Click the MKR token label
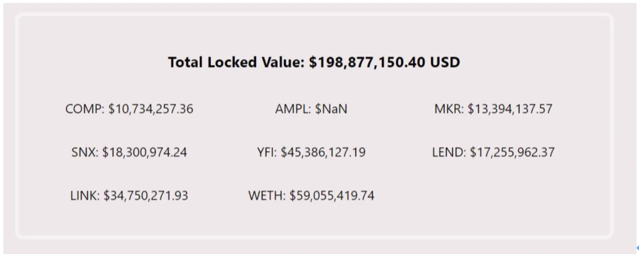 [x=449, y=109]
